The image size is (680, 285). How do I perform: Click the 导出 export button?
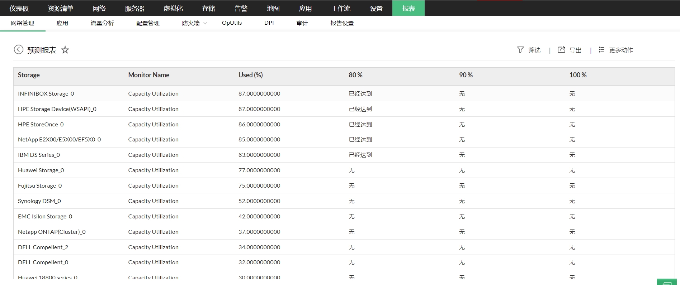point(576,50)
